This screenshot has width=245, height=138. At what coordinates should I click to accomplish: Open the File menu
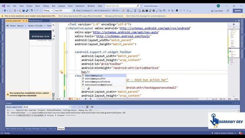coord(8,6)
